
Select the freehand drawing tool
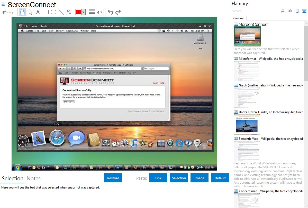pyautogui.click(x=69, y=12)
